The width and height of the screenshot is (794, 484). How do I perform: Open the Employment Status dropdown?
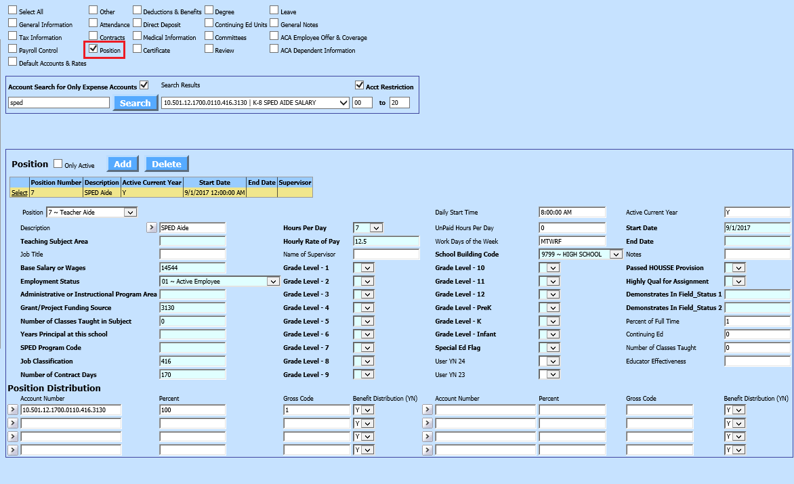[x=274, y=282]
